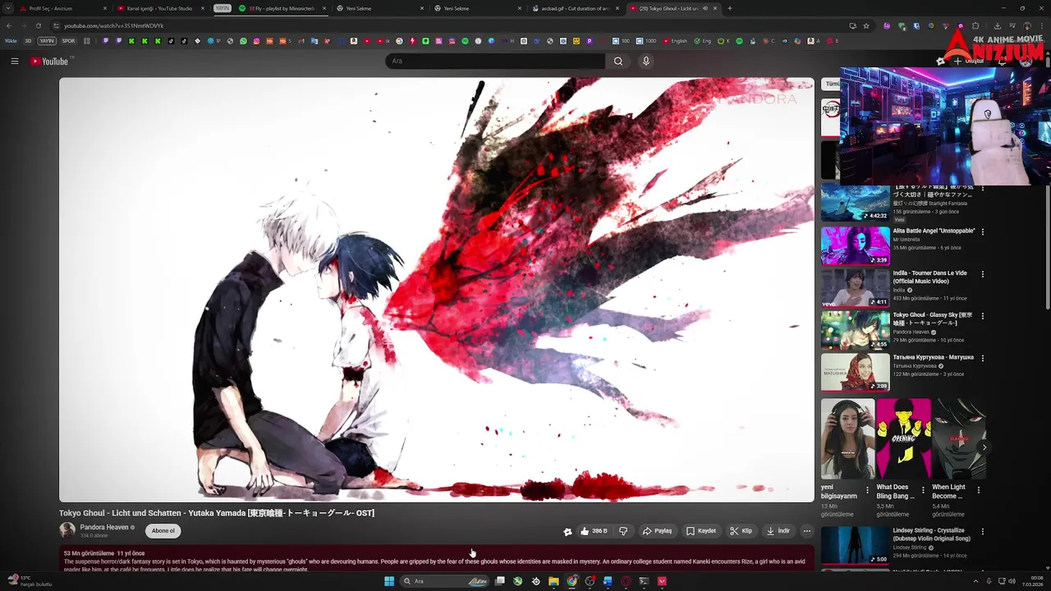The width and height of the screenshot is (1051, 591).
Task: Open the English bookmark
Action: coord(675,40)
